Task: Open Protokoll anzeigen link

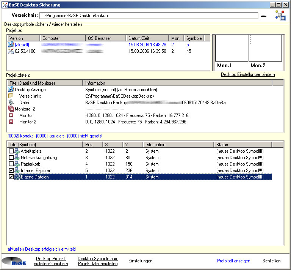Action: tap(233, 261)
